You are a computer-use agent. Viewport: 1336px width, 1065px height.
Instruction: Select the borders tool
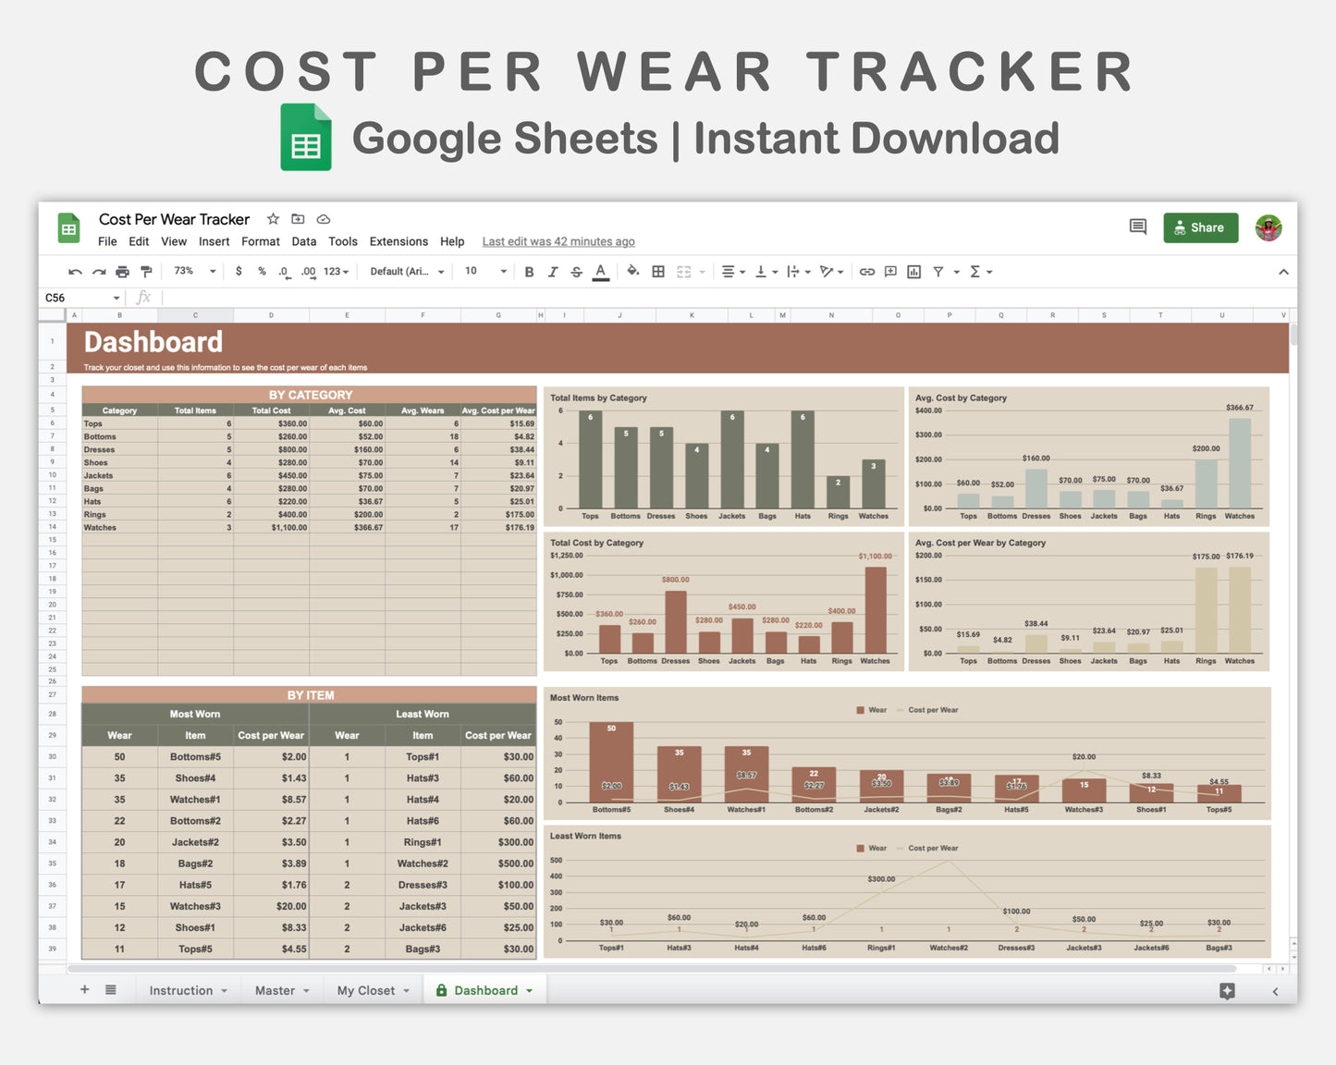(x=658, y=271)
